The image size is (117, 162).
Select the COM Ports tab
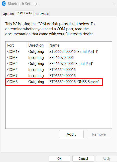[x=24, y=13]
